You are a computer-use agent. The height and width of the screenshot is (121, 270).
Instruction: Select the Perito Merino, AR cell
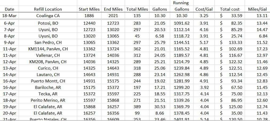[48, 100]
